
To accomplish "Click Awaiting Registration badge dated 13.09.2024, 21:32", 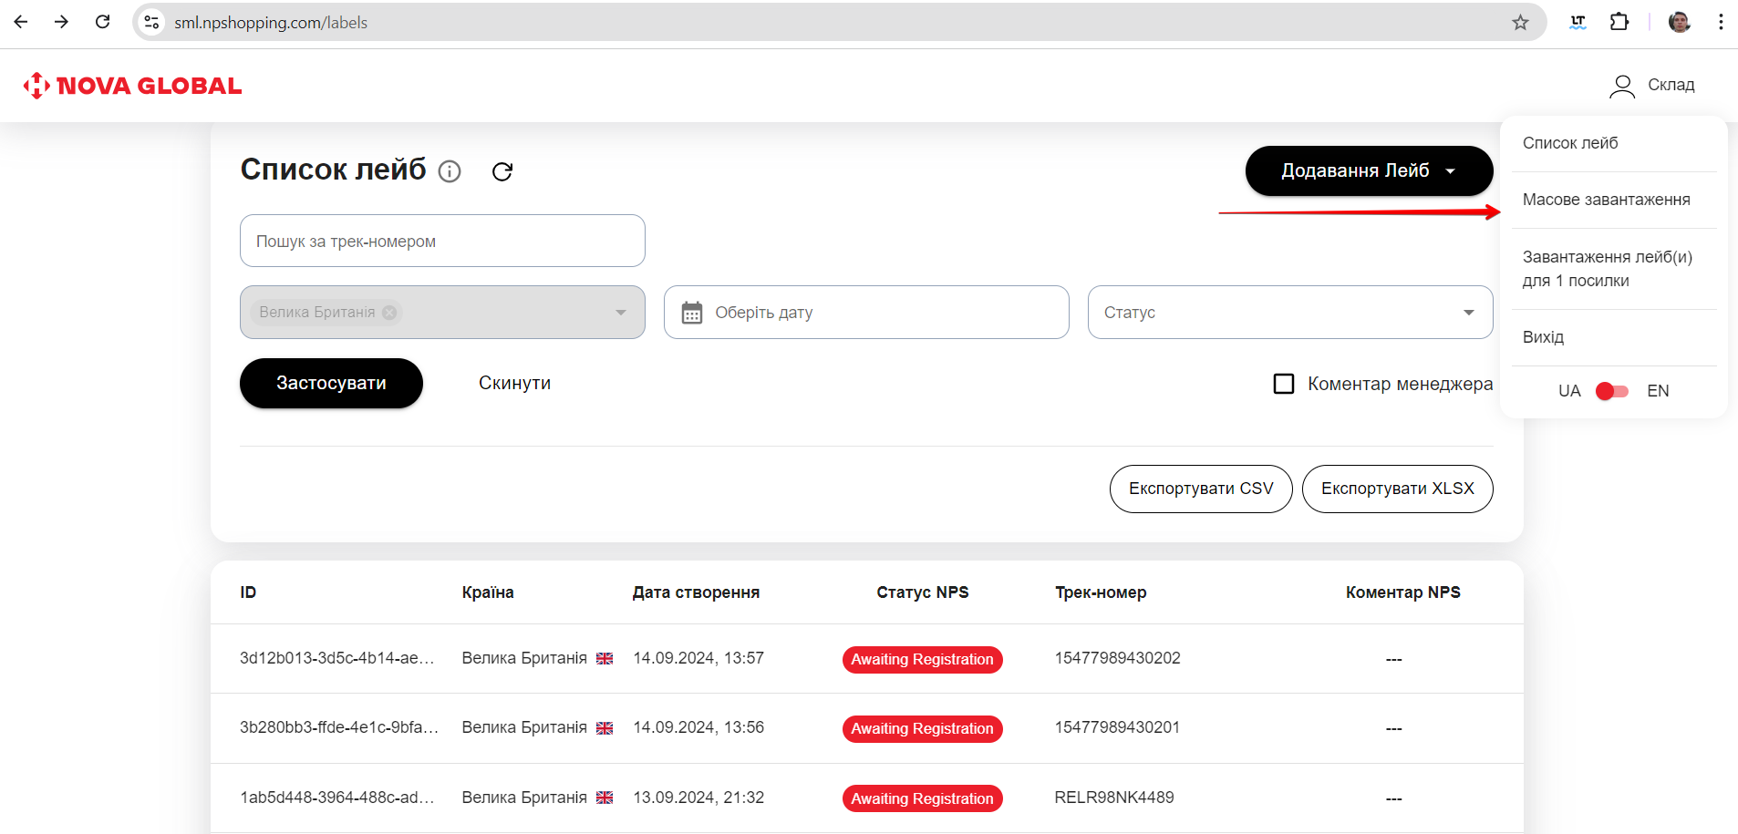I will [x=922, y=798].
